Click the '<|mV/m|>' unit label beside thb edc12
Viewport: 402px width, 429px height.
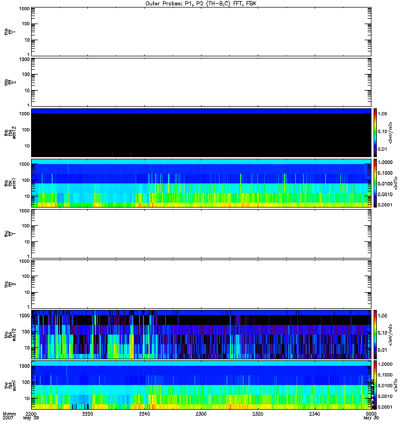[391, 132]
